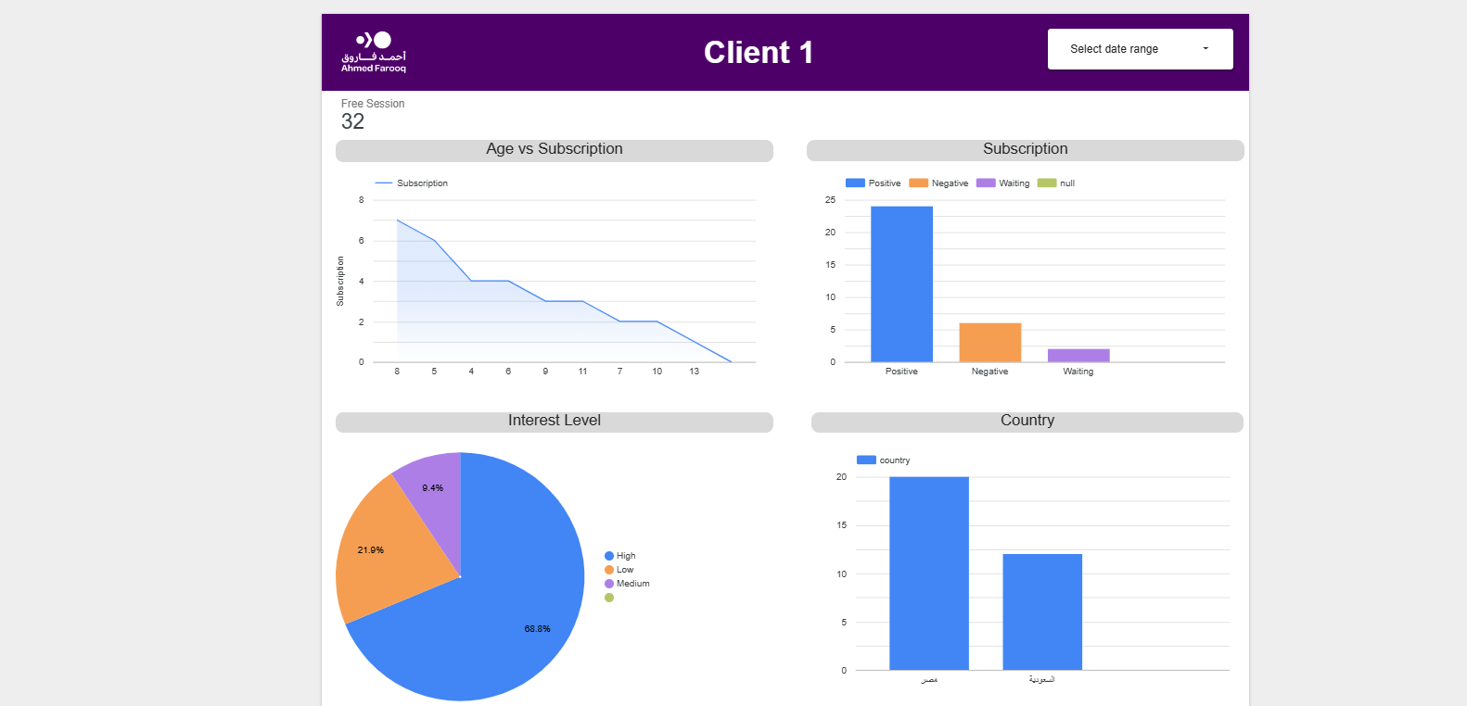This screenshot has height=706, width=1467.
Task: Click the Medium legend dot in pie chart
Action: (x=609, y=584)
